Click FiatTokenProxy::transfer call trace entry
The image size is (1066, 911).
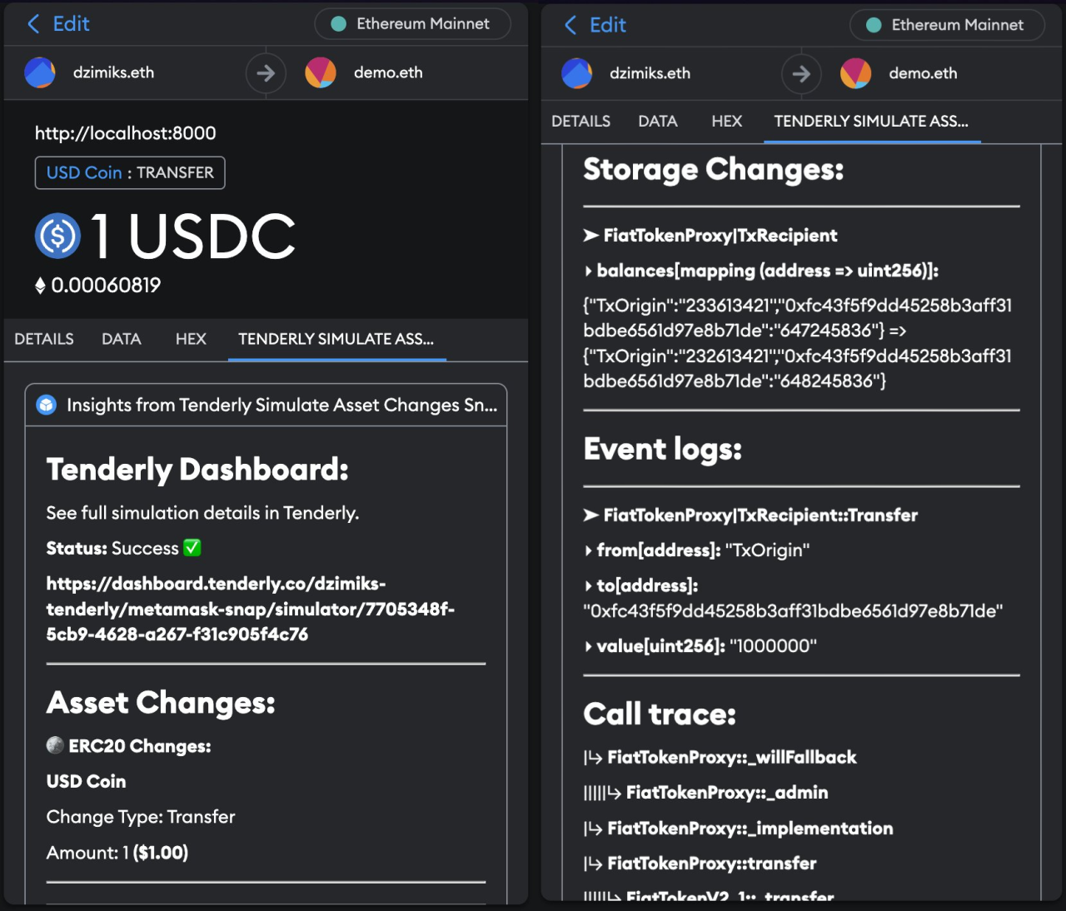pos(700,864)
